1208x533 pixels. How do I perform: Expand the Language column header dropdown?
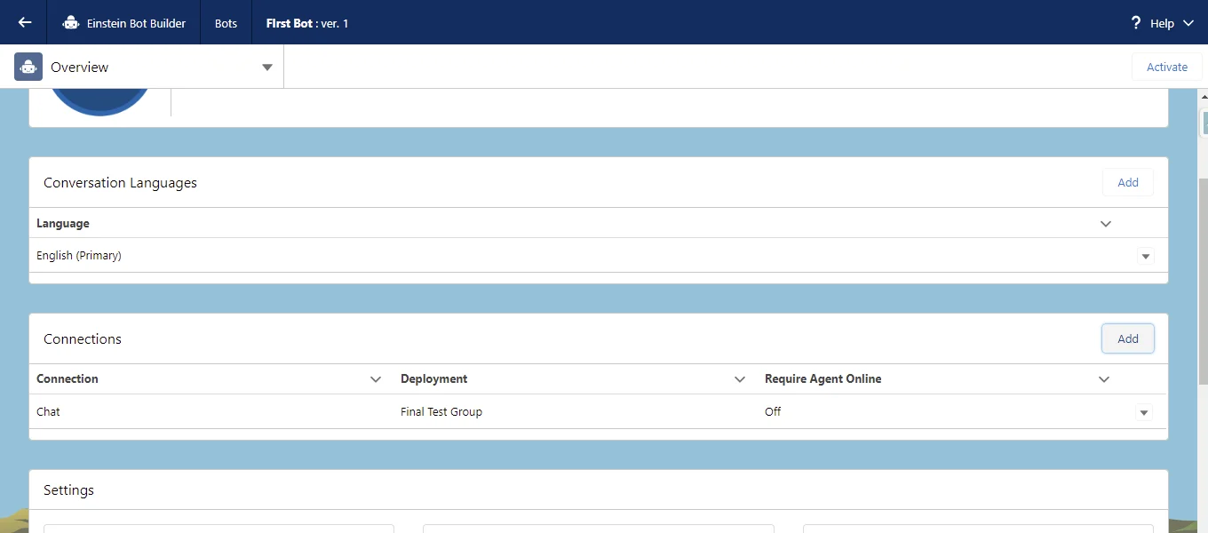tap(1106, 224)
